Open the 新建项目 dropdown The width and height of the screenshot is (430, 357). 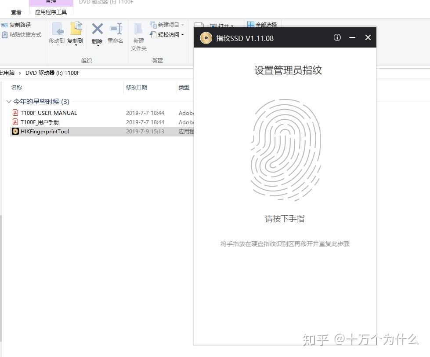167,25
